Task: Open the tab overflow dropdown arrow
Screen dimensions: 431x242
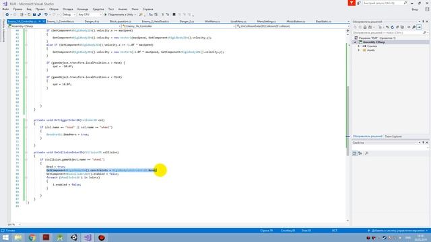Action: (x=348, y=21)
